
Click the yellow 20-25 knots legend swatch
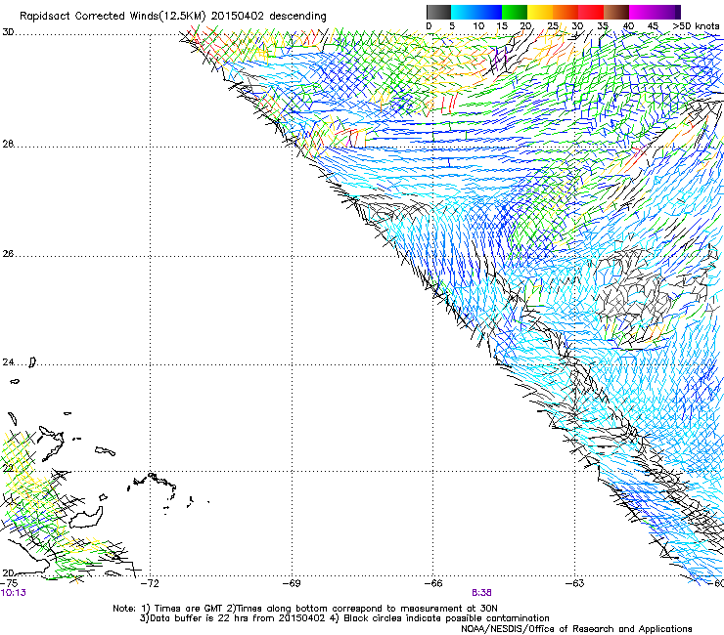point(540,12)
